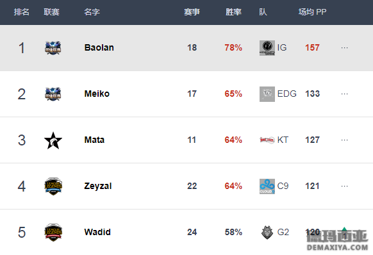Expand more options for Zeyzal's row

pyautogui.click(x=344, y=186)
